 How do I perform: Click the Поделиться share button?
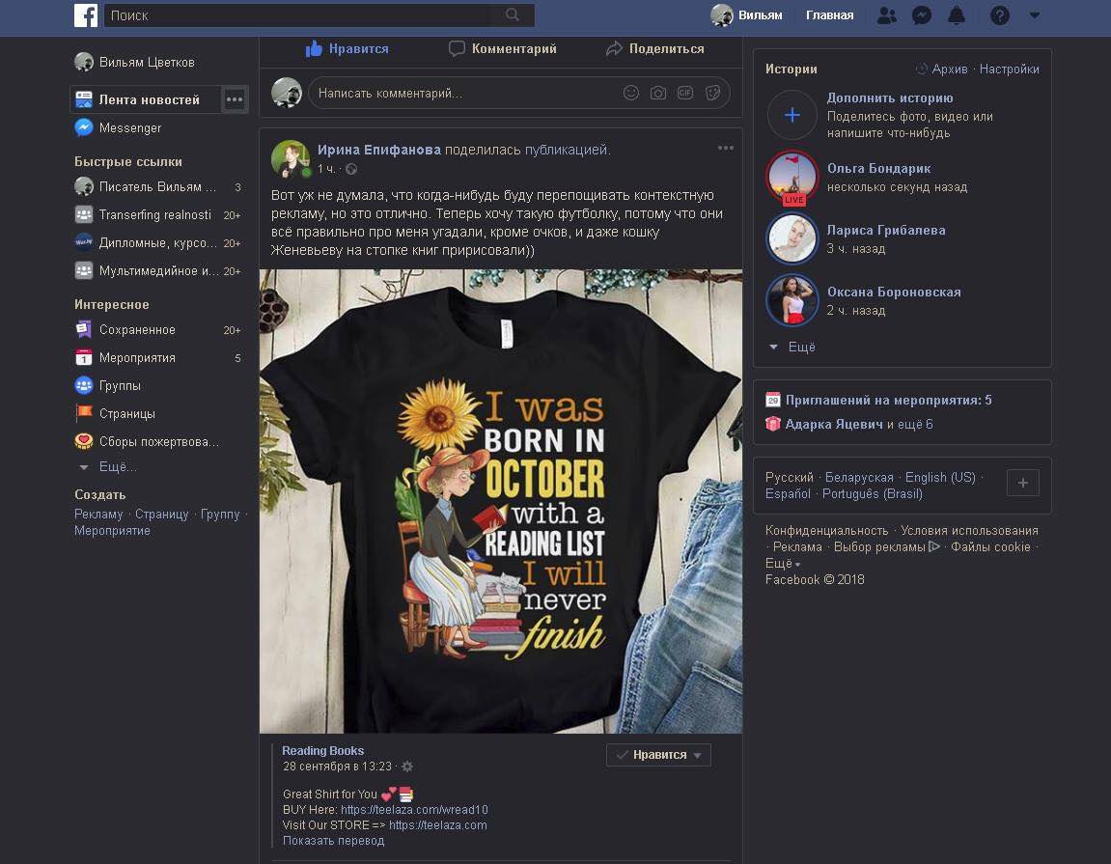[x=655, y=48]
